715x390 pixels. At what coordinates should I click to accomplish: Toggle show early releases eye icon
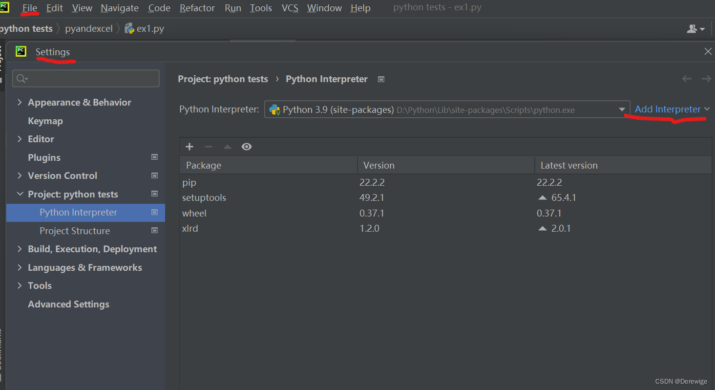click(247, 147)
